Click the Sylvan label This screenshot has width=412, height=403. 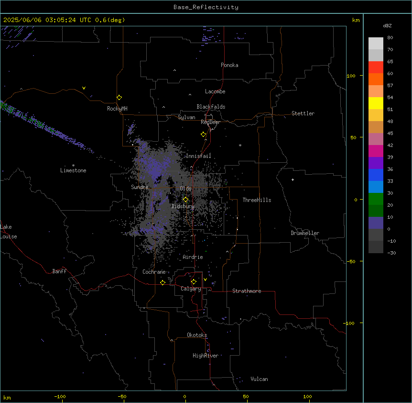click(x=186, y=117)
